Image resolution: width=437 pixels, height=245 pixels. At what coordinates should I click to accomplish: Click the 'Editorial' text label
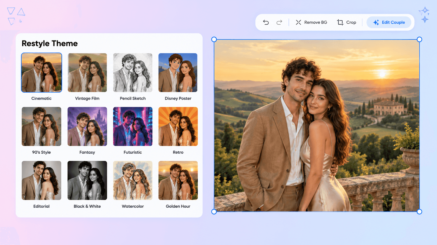[41, 206]
